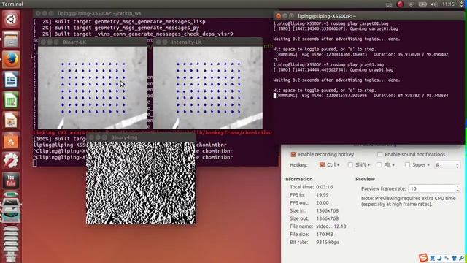Click the Terminal app title in top bar
This screenshot has height=263, width=467.
click(12, 4)
